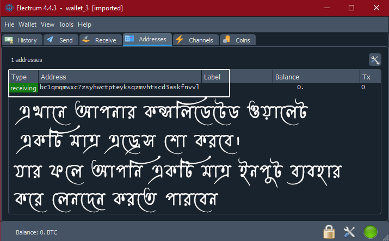Viewport: 389px width, 241px height.
Task: Click the 1 addresses count label
Action: [x=27, y=60]
